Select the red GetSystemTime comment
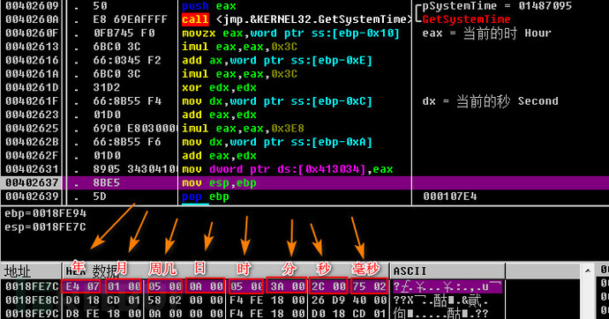Screen dimensions: 609x319 (x=467, y=19)
